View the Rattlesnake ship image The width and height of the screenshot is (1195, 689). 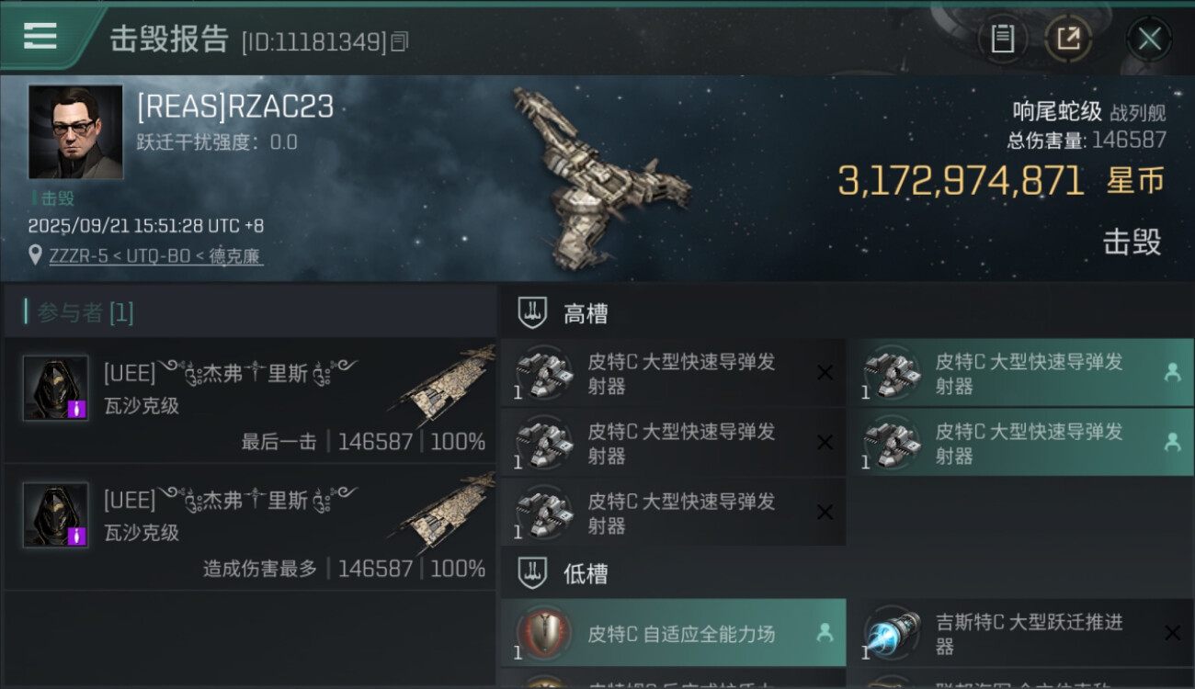[x=602, y=179]
